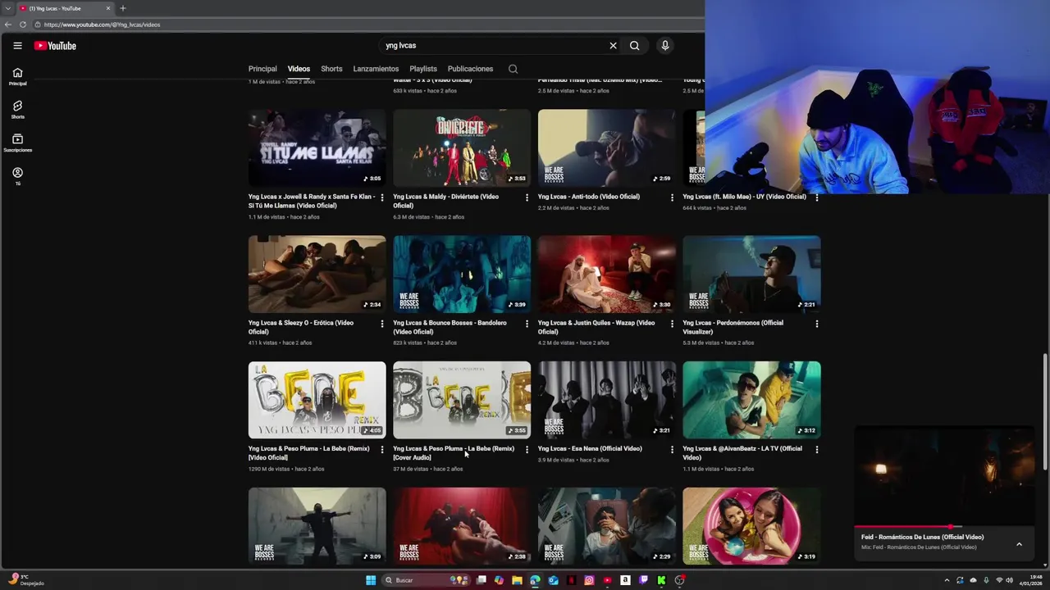
Task: Open Shorts in the left sidebar
Action: pyautogui.click(x=17, y=110)
